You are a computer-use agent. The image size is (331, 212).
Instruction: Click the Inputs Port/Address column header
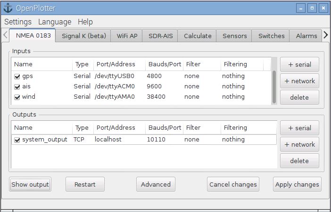(x=119, y=64)
